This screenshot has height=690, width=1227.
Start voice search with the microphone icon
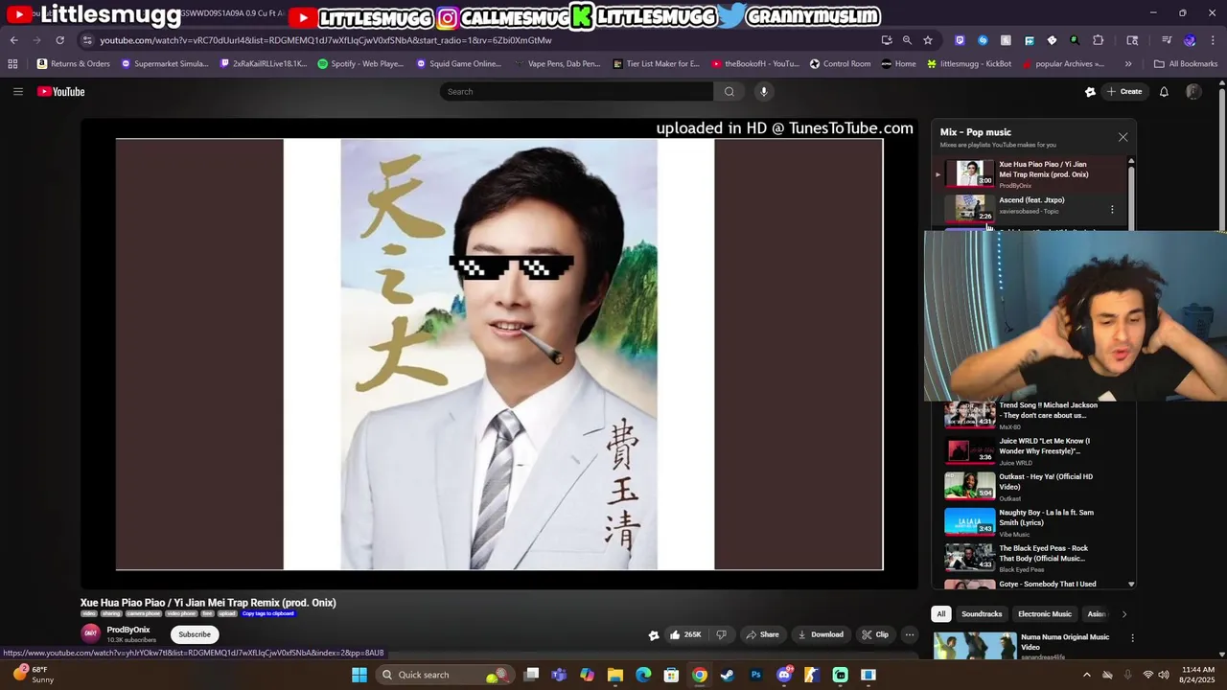coord(764,92)
